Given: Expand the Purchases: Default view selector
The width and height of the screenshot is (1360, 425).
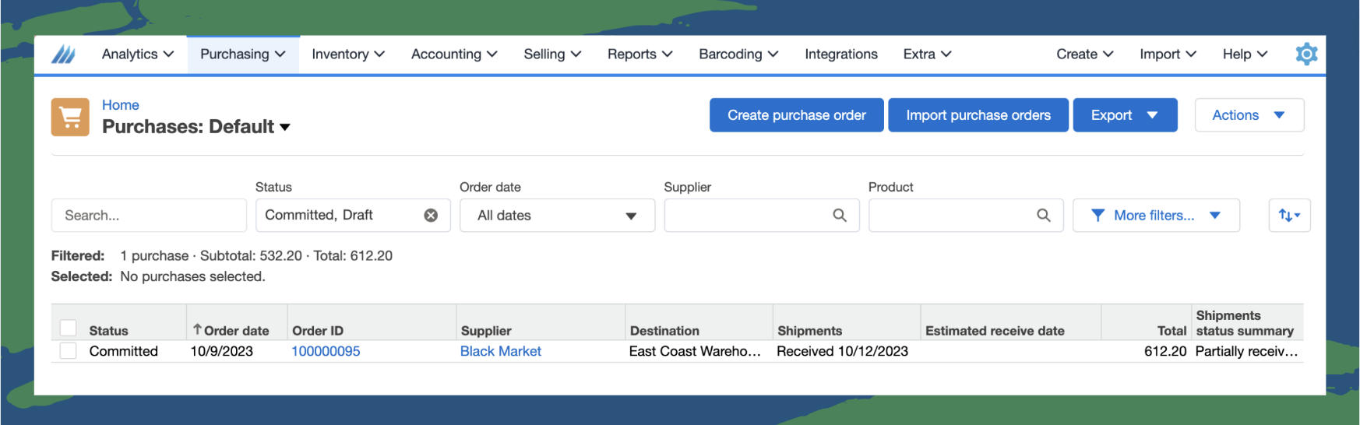Looking at the screenshot, I should tap(196, 127).
